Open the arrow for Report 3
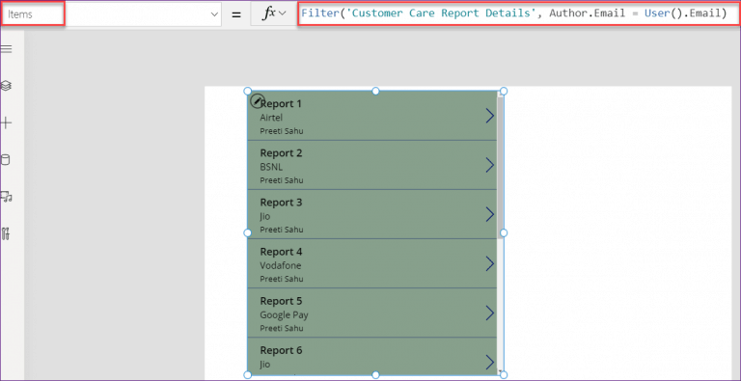The height and width of the screenshot is (381, 741). click(489, 214)
